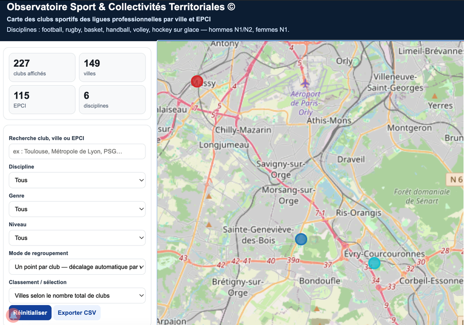Open the Niveau dropdown
Viewport: 464px width, 325px height.
[77, 238]
